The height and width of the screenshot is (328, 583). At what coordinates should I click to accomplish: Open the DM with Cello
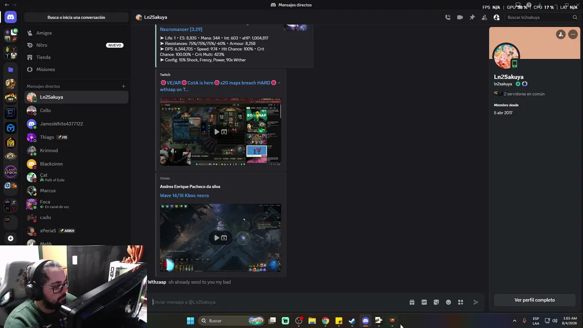[x=76, y=110]
